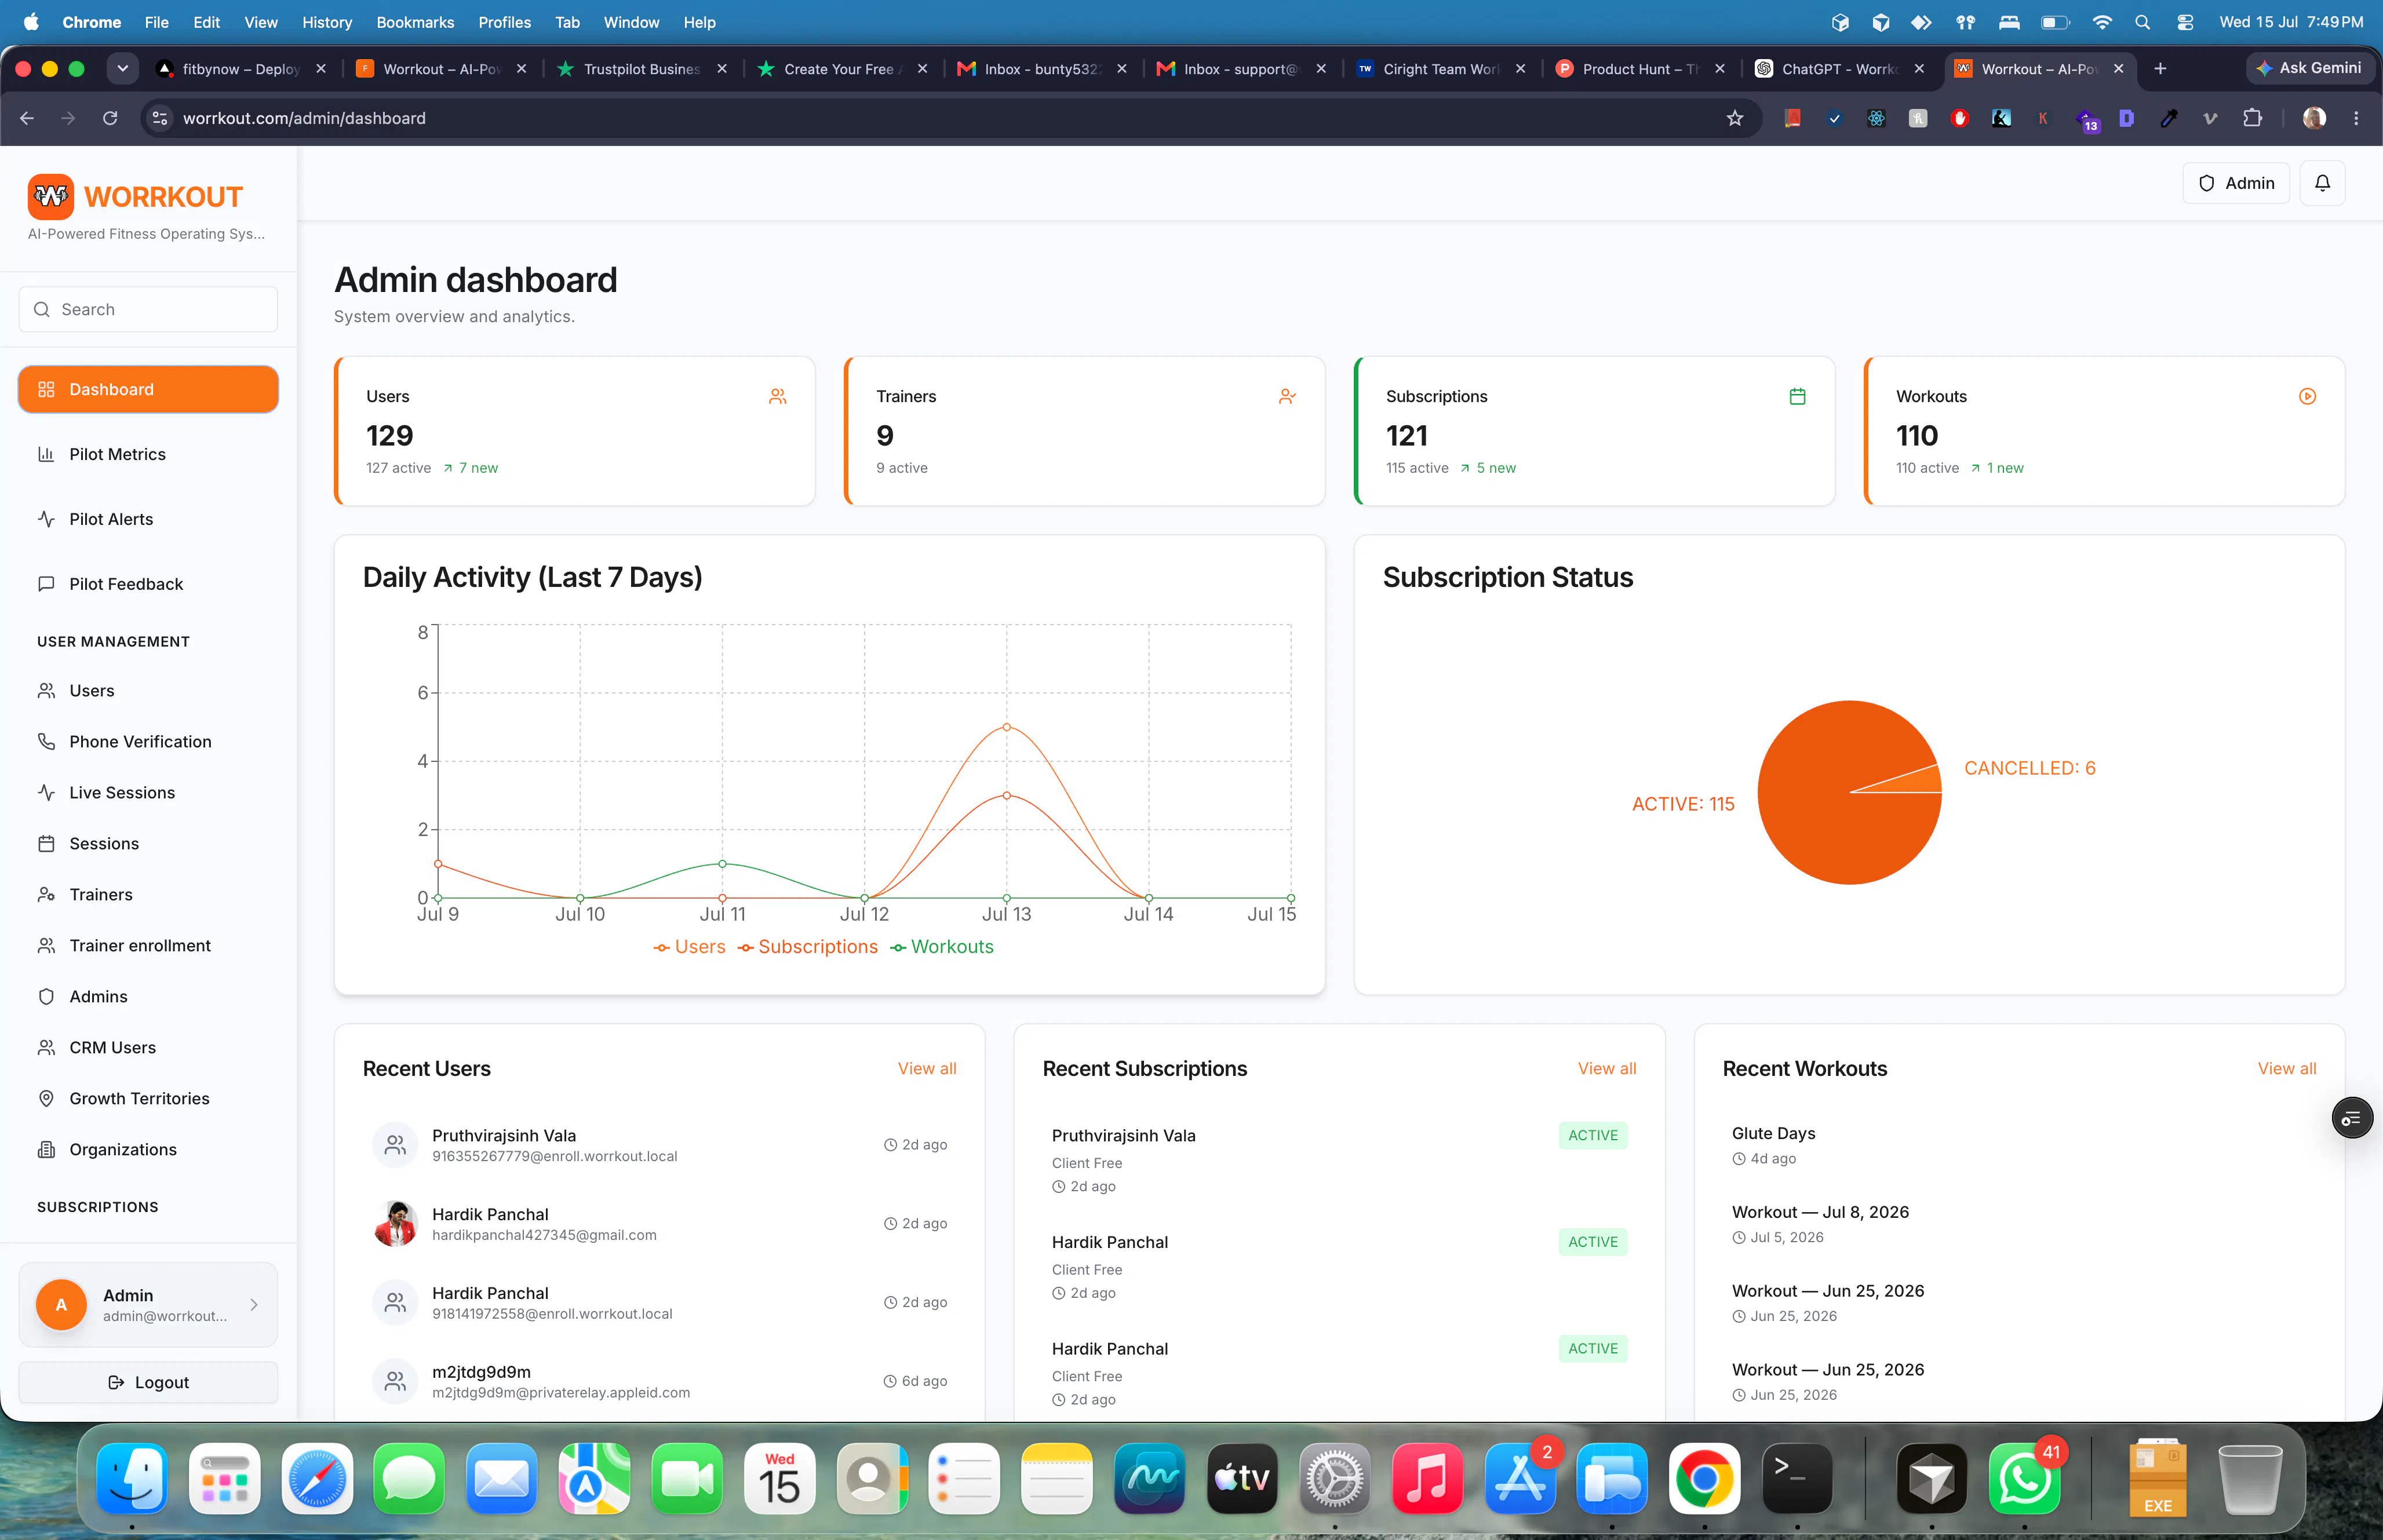This screenshot has width=2383, height=1540.
Task: View all Recent Subscriptions
Action: pyautogui.click(x=1607, y=1068)
